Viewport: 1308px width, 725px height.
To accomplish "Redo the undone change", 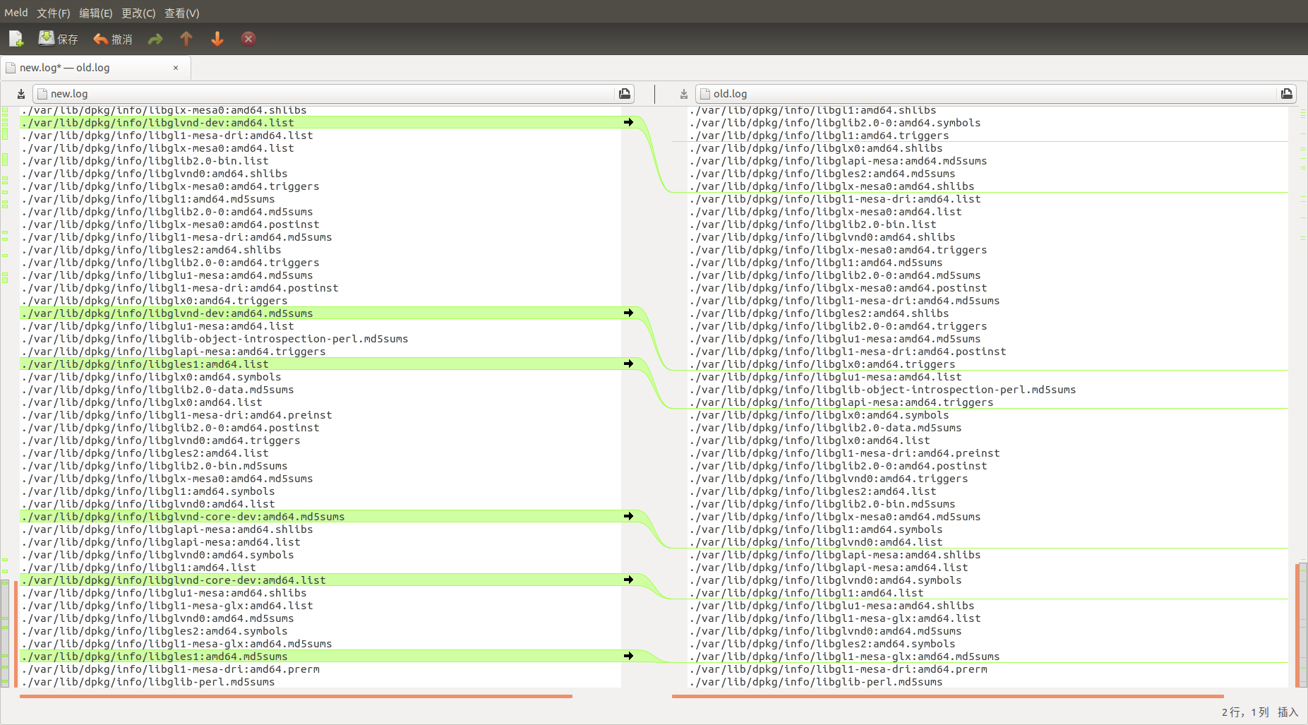I will pyautogui.click(x=155, y=39).
